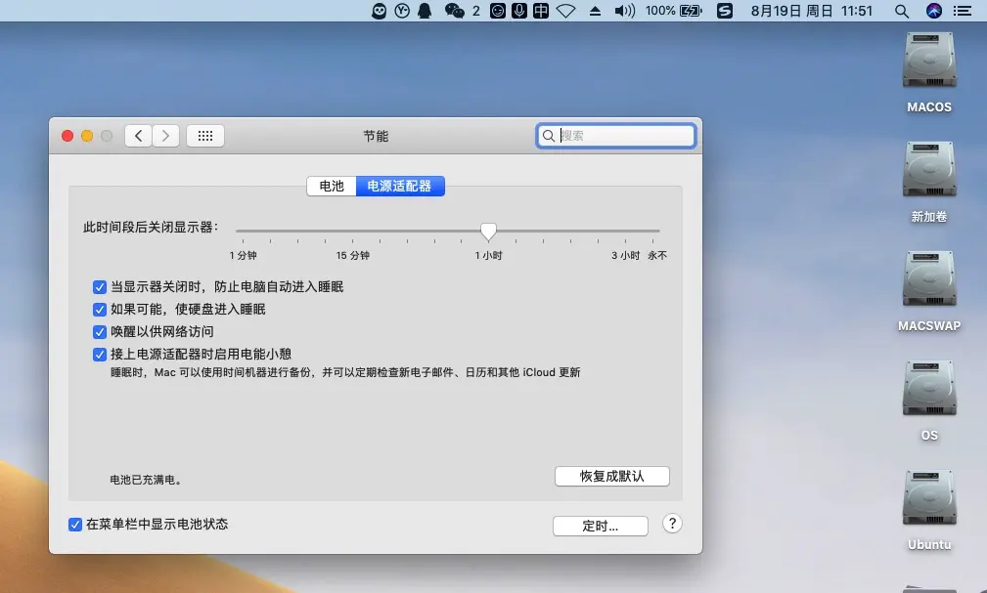Disable 唤醒以供网络访问 option
The image size is (987, 593).
[99, 332]
